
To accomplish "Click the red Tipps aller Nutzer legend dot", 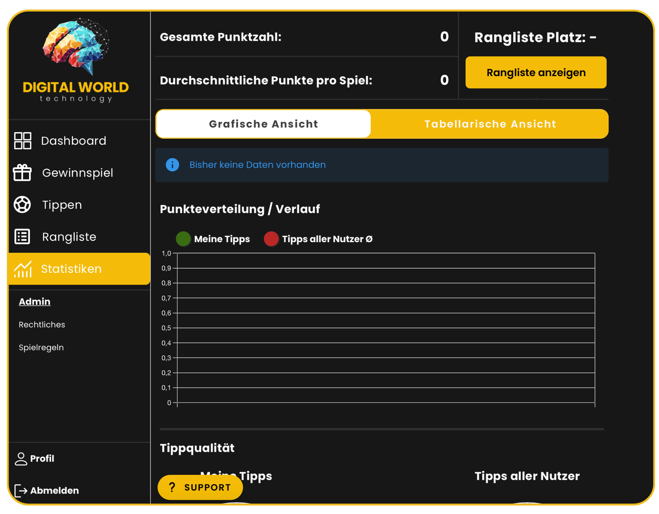I will (x=271, y=239).
